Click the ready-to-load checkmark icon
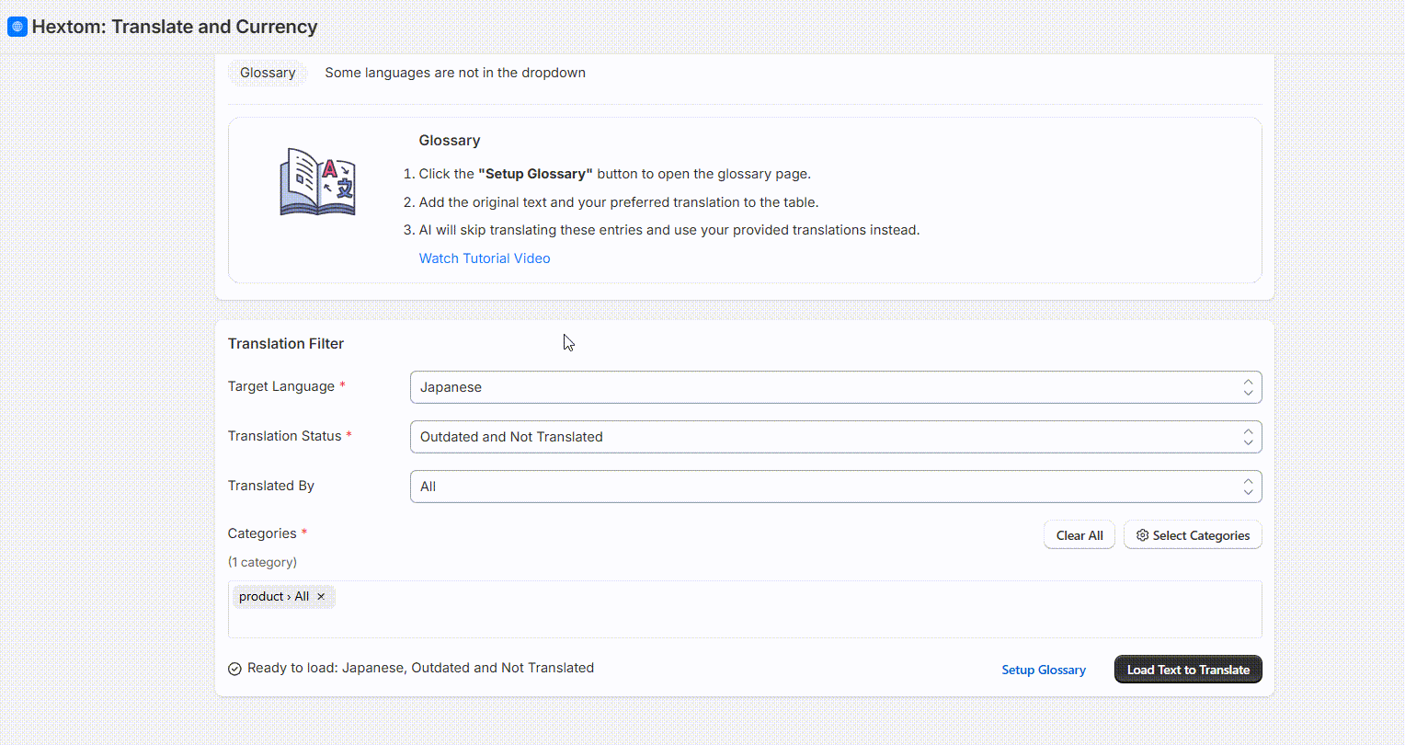Image resolution: width=1405 pixels, height=745 pixels. pyautogui.click(x=234, y=669)
